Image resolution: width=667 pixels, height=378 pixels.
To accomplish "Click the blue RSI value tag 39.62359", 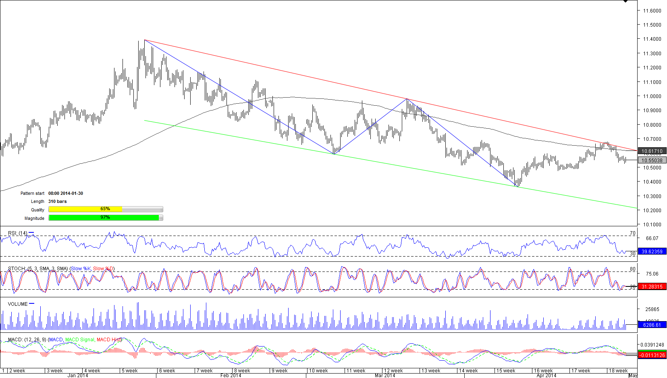I will 652,251.
